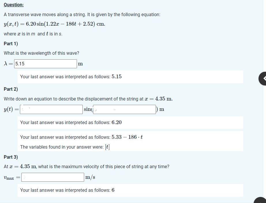This screenshot has width=266, height=203.
Task: Click the Part 1 section heading
Action: coord(10,43)
